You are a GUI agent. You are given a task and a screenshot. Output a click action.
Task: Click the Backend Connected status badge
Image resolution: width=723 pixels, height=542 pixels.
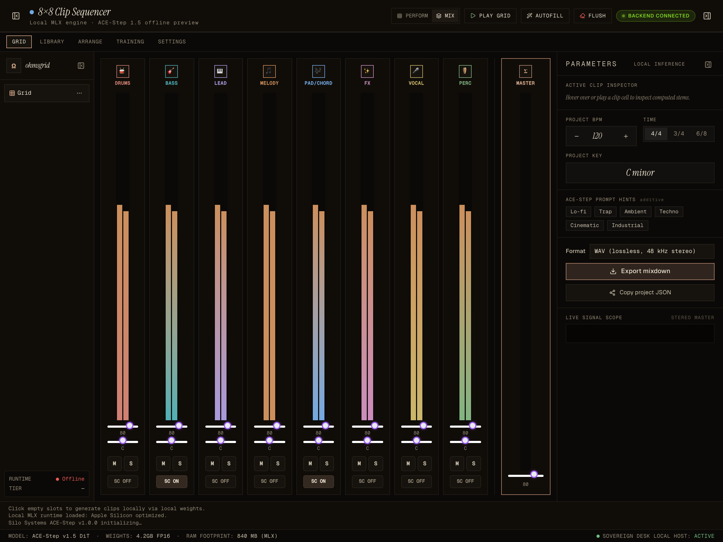point(655,16)
